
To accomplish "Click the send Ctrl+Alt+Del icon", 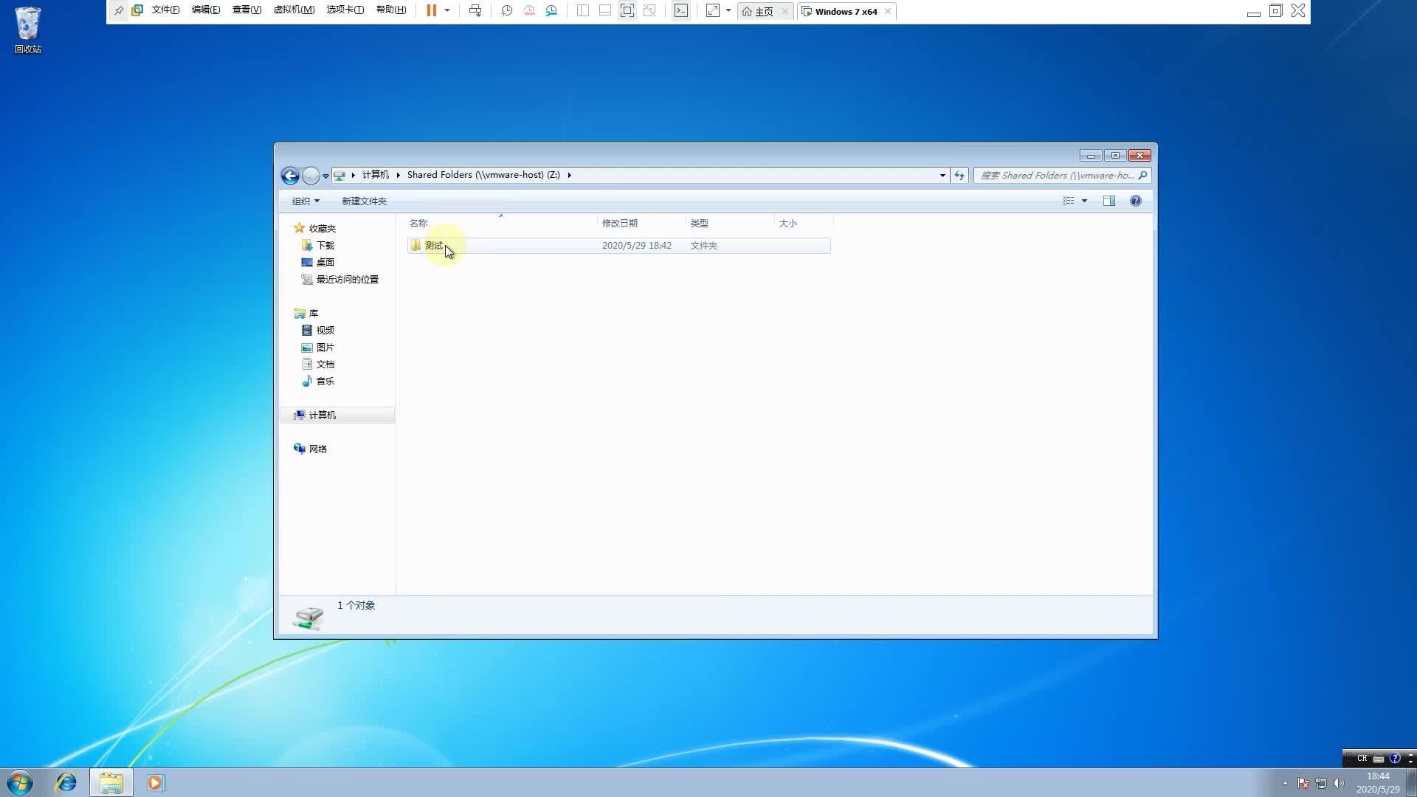I will click(475, 11).
